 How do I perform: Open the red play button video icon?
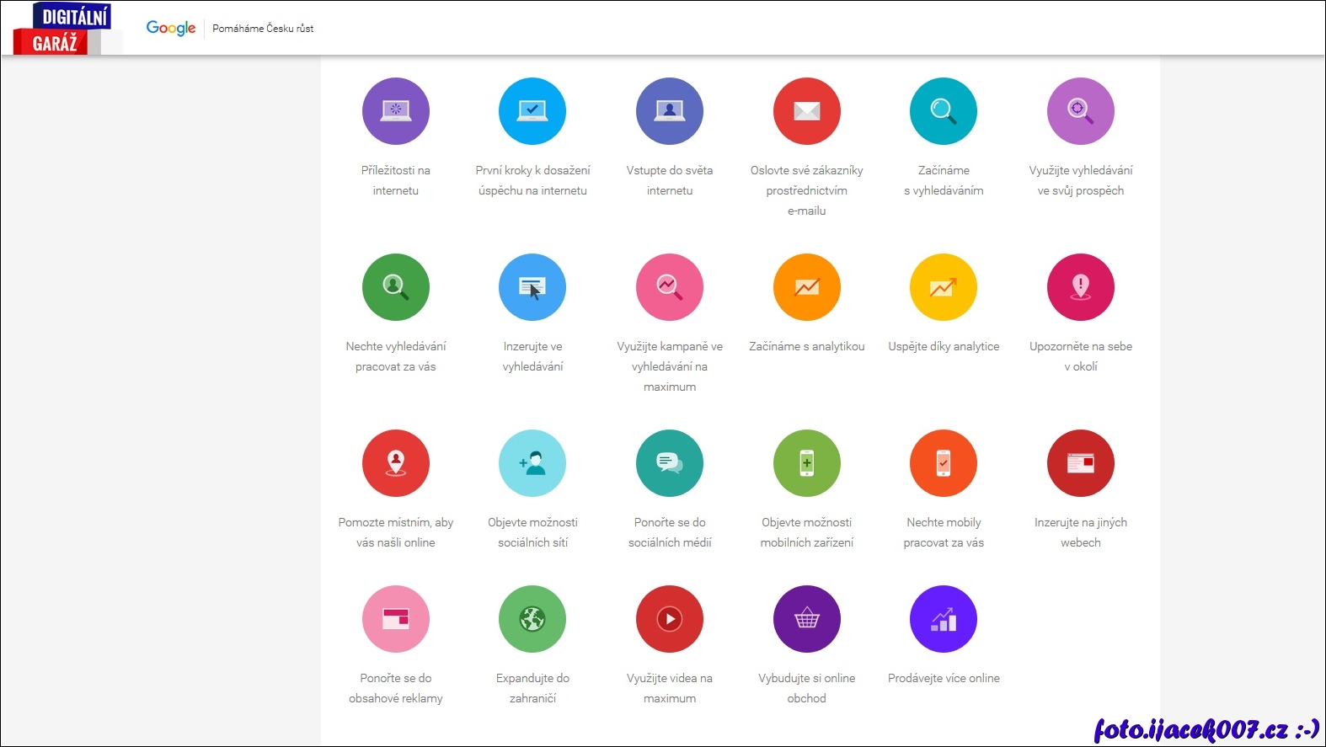(669, 619)
